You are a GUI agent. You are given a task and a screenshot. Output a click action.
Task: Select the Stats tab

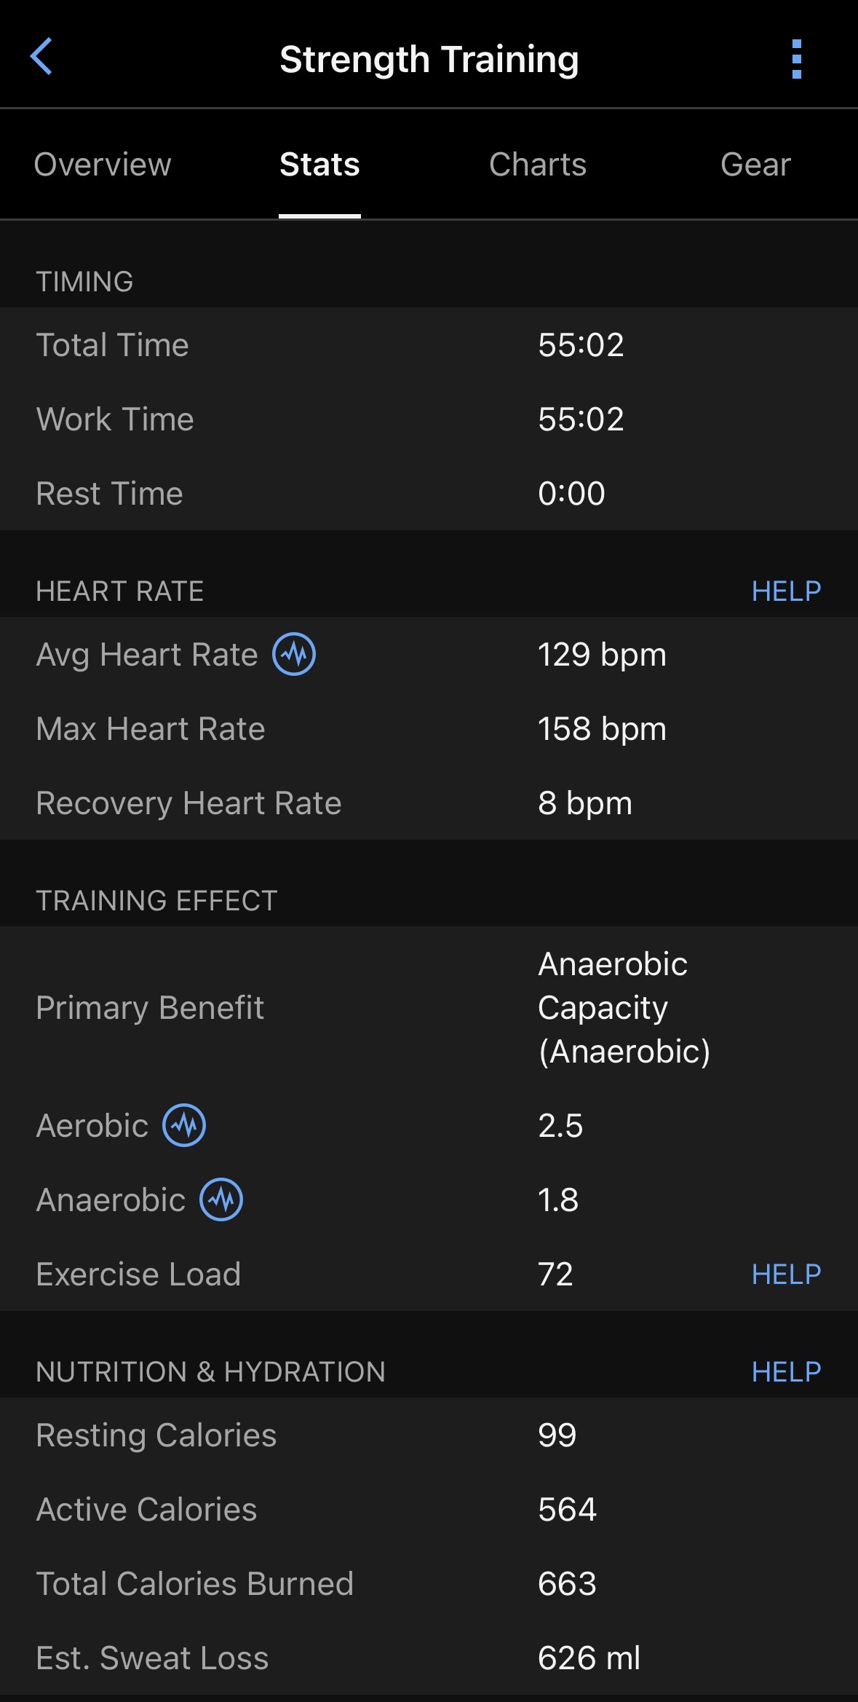[319, 165]
